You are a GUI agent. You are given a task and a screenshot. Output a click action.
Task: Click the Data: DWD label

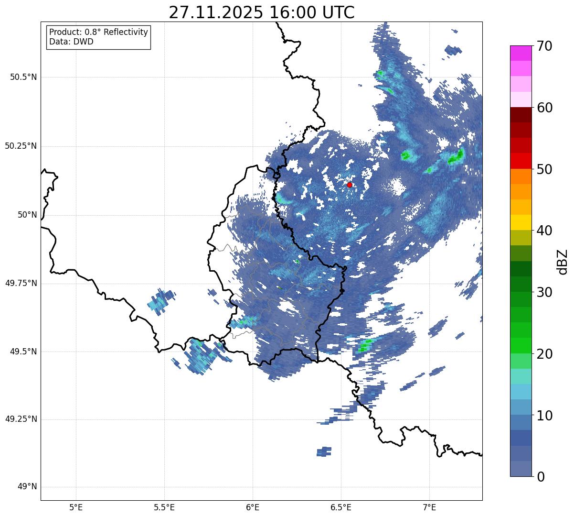71,42
